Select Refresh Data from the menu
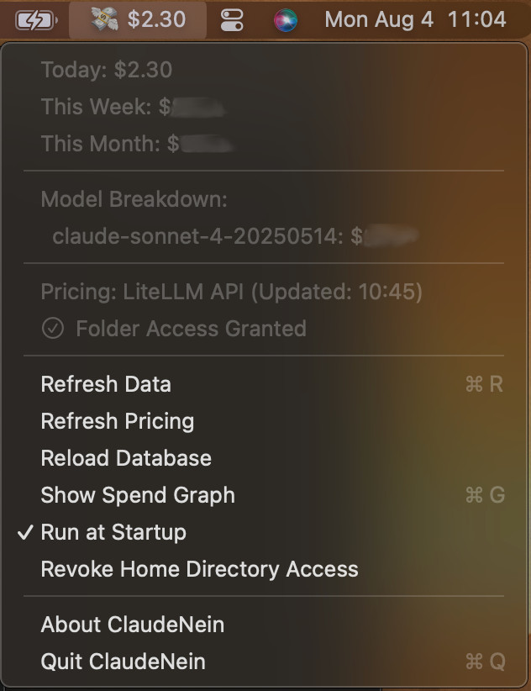The width and height of the screenshot is (531, 691). (106, 384)
